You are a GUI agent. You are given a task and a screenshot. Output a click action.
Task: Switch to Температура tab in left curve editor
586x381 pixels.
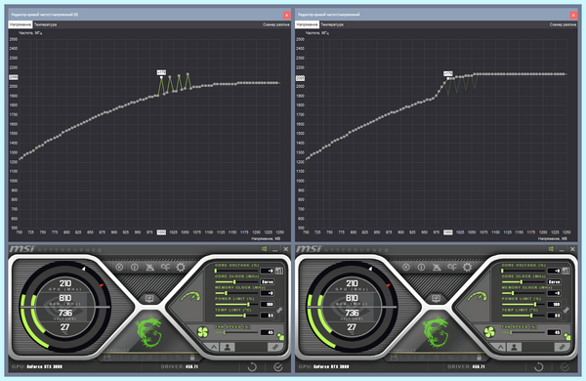pos(45,24)
